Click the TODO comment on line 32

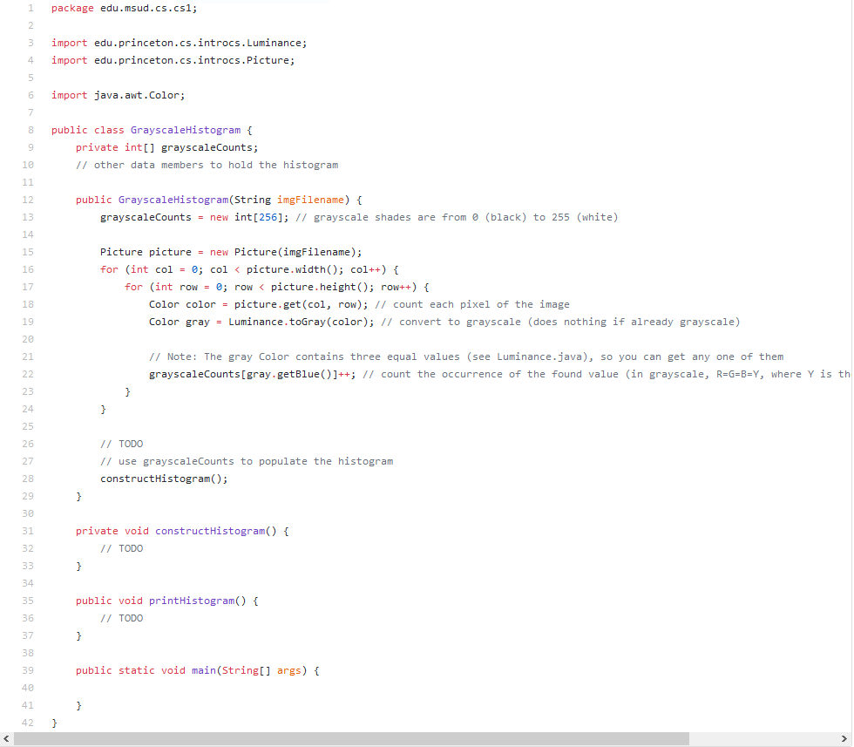coord(120,548)
